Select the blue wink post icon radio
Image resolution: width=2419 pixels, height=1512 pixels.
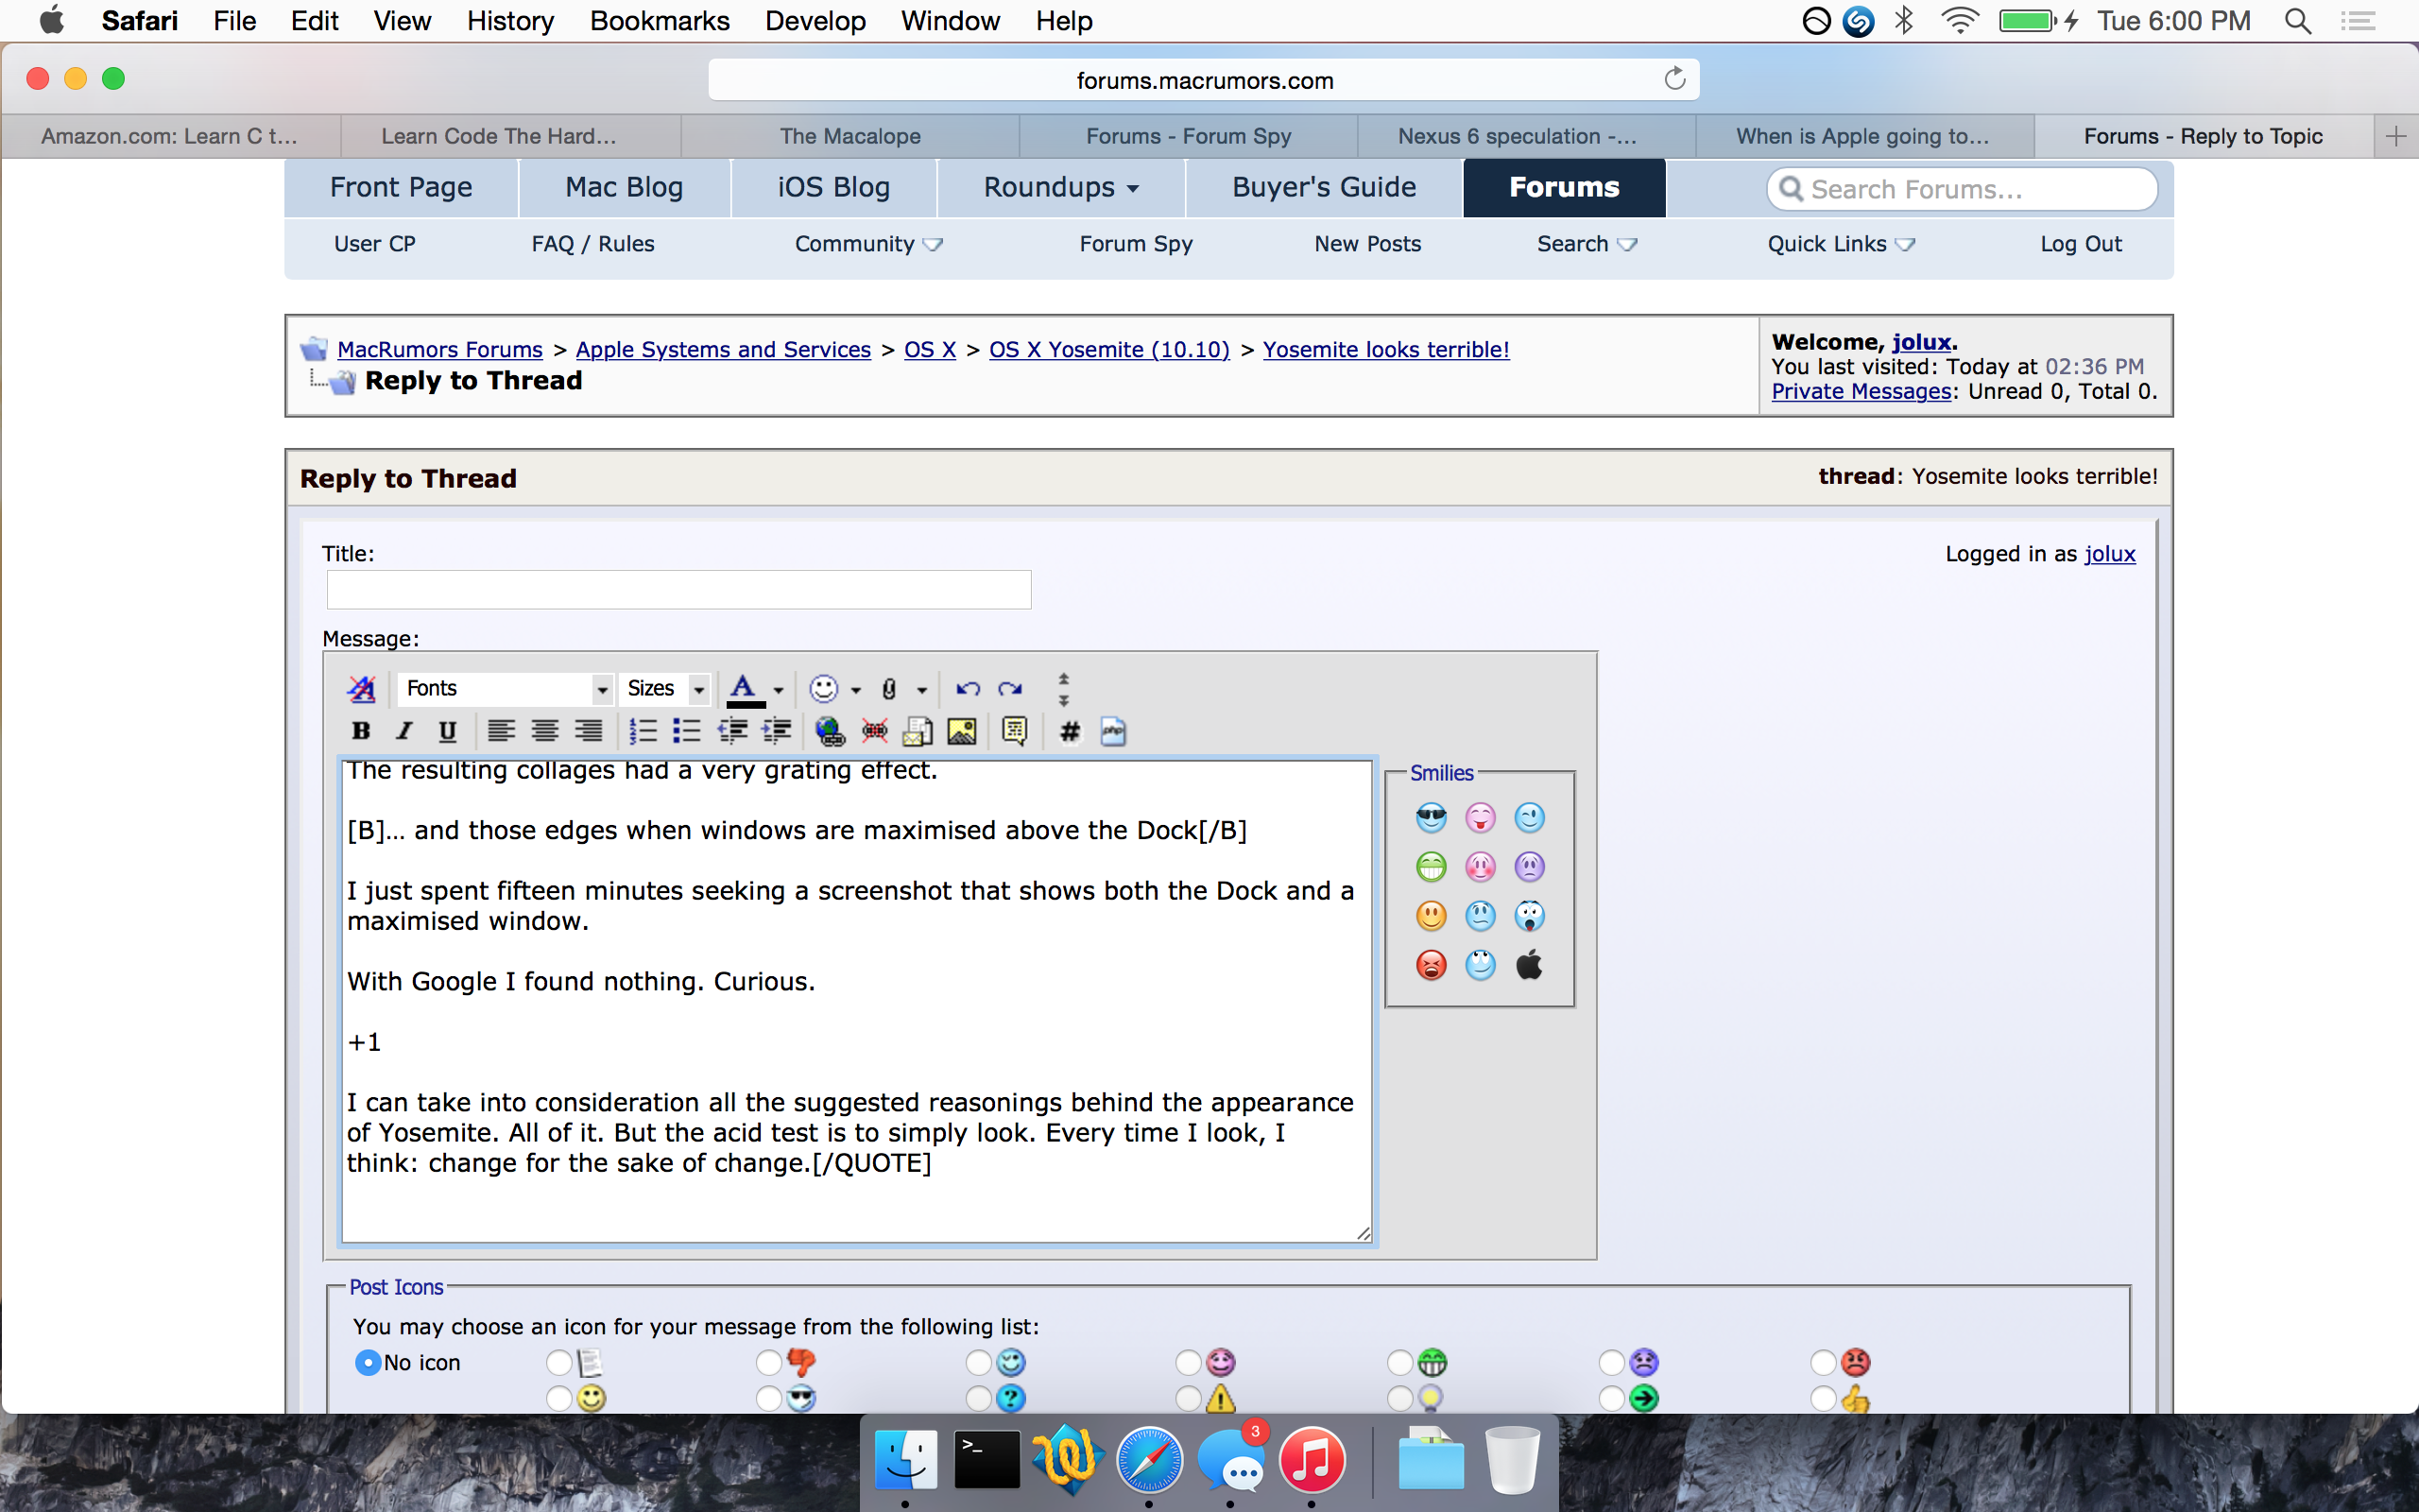[x=979, y=1362]
